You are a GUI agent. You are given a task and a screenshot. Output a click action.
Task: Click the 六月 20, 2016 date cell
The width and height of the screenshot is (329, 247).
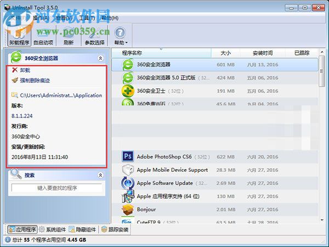click(x=263, y=156)
